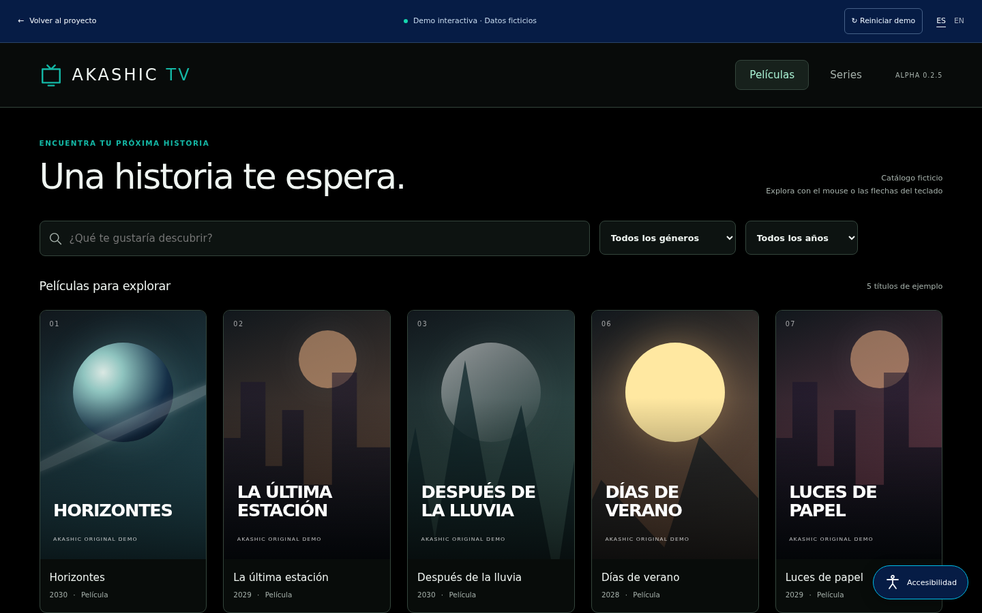Click 'ENCUENTRA TU PRÓXIMA HISTORIA' tagline

[124, 143]
